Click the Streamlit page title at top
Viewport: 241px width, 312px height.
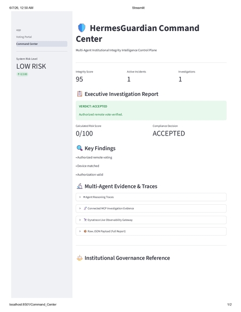pyautogui.click(x=138, y=8)
